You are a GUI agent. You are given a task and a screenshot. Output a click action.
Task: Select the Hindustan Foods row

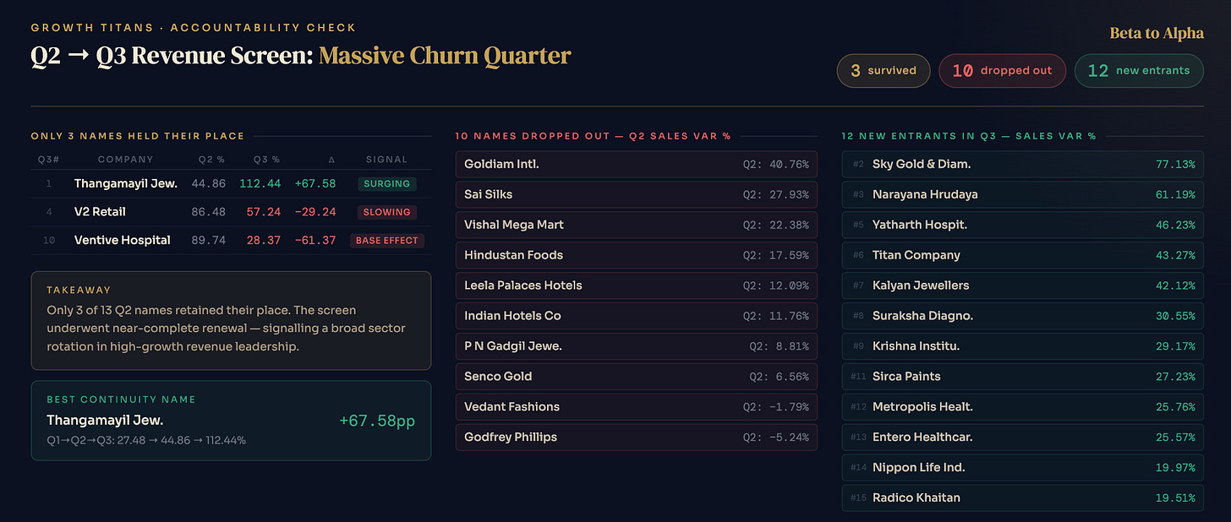637,255
